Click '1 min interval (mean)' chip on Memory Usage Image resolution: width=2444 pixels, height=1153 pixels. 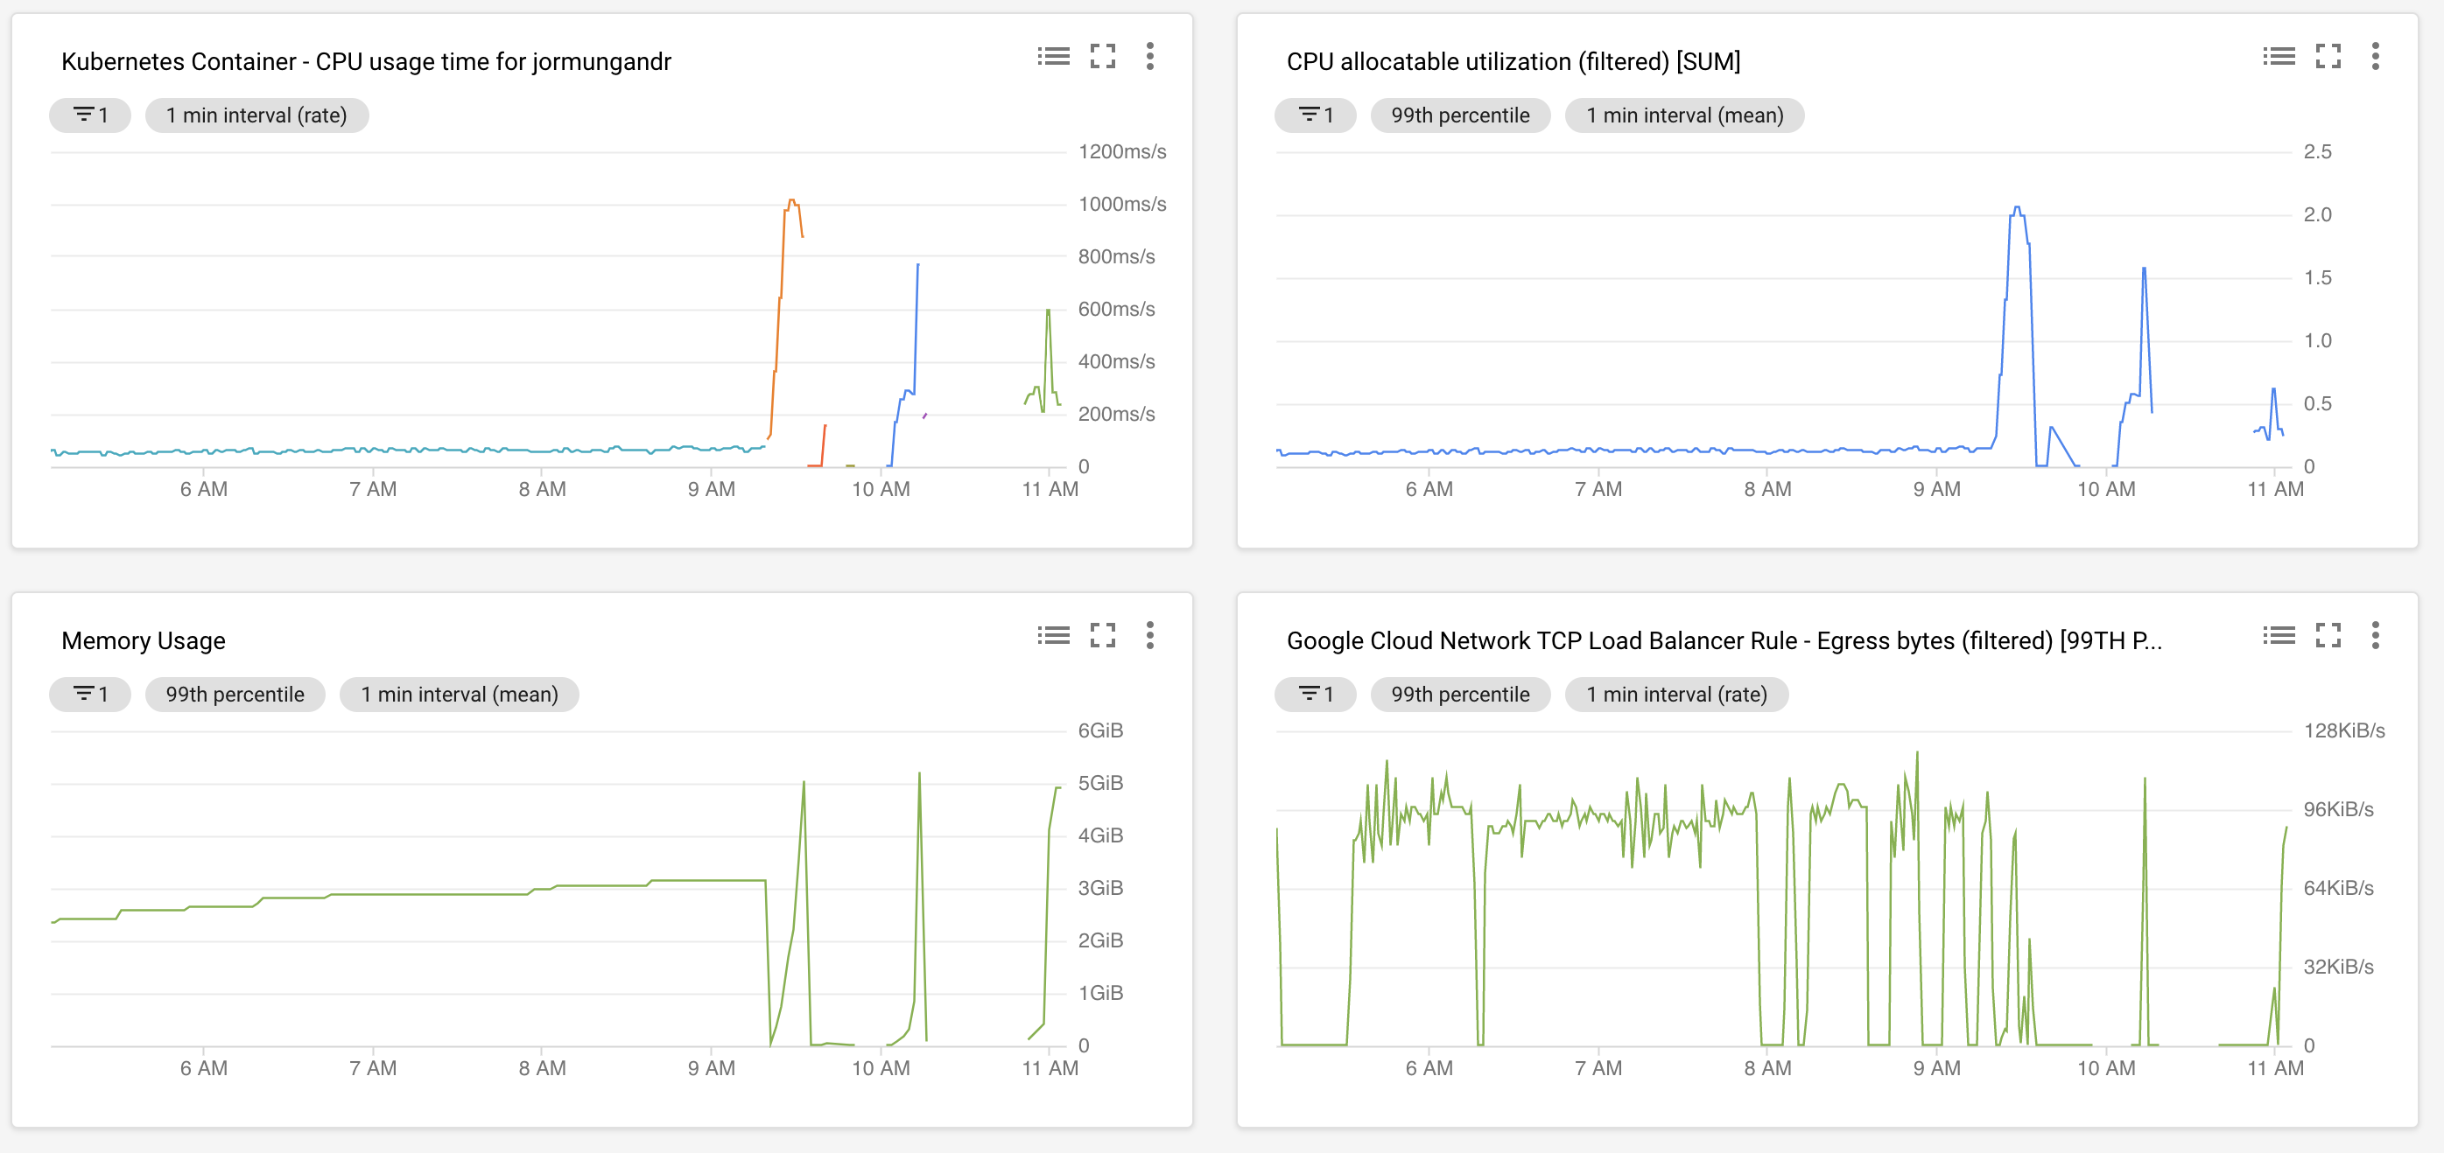point(460,695)
